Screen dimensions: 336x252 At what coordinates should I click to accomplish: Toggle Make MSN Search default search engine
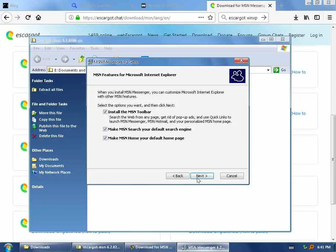point(105,129)
